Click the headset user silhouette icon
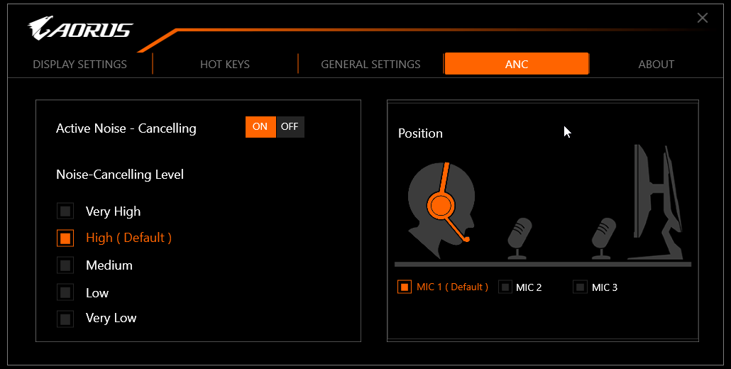 pos(441,204)
